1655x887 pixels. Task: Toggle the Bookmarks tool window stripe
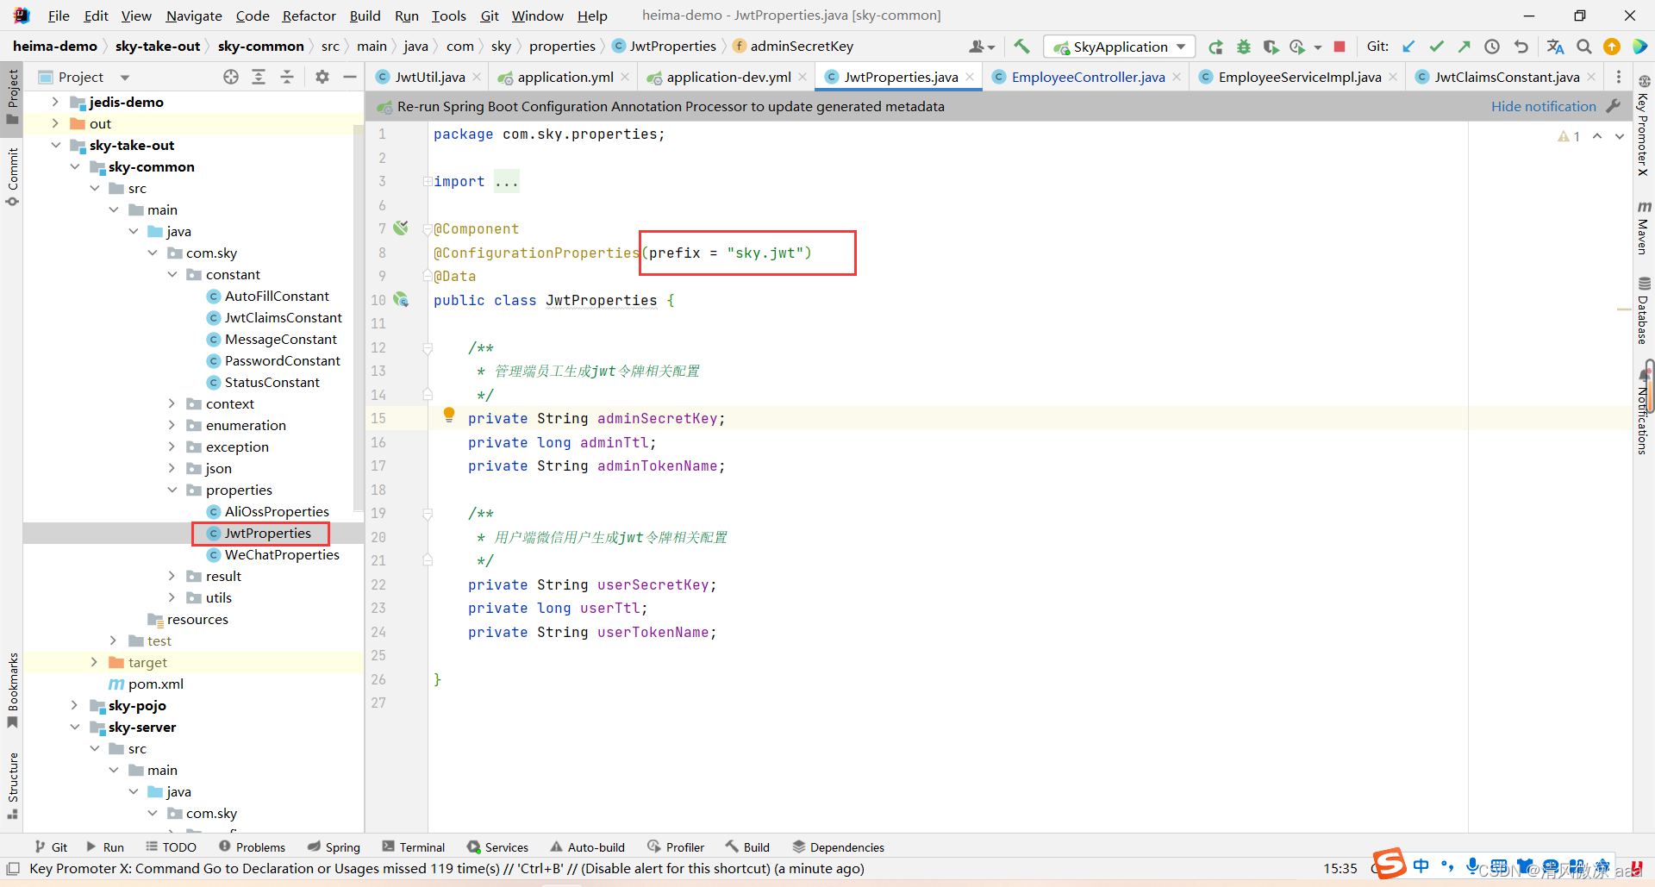(x=12, y=690)
